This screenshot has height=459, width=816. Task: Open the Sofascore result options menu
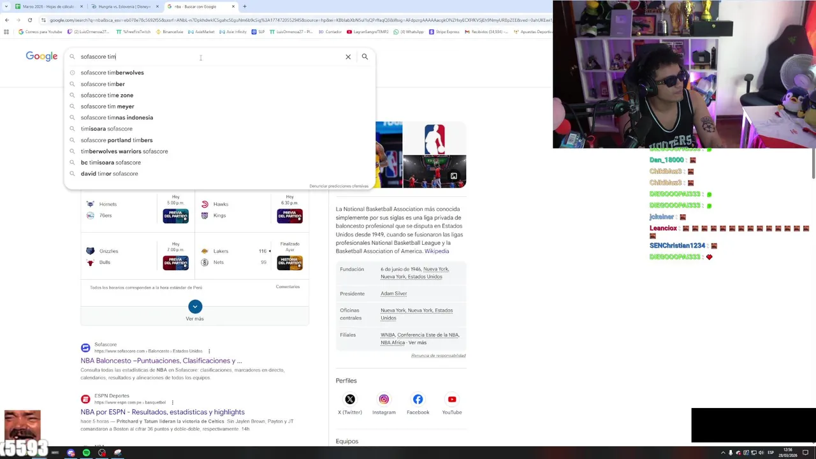click(x=209, y=351)
